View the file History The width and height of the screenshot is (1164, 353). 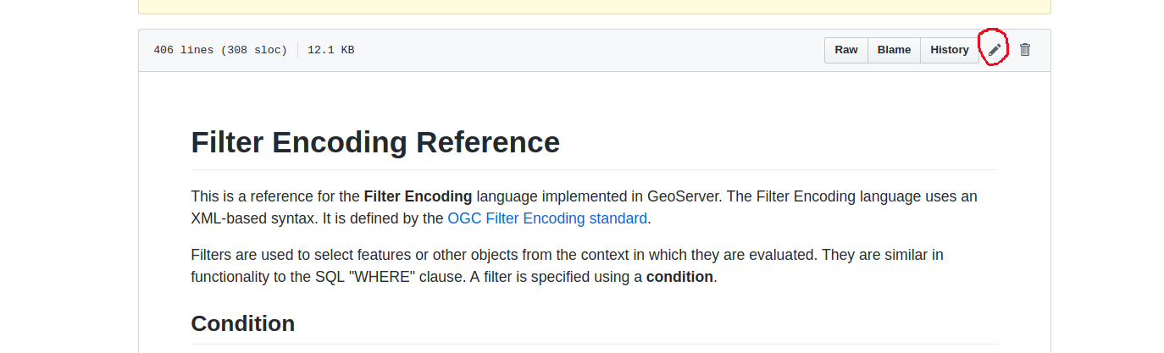pyautogui.click(x=950, y=50)
